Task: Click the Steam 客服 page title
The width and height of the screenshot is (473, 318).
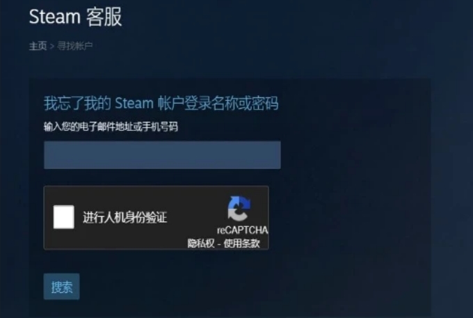Action: click(75, 17)
